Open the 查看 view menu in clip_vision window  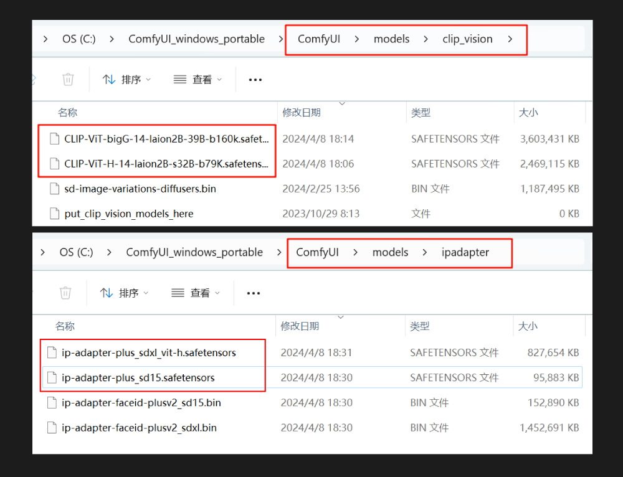point(197,80)
